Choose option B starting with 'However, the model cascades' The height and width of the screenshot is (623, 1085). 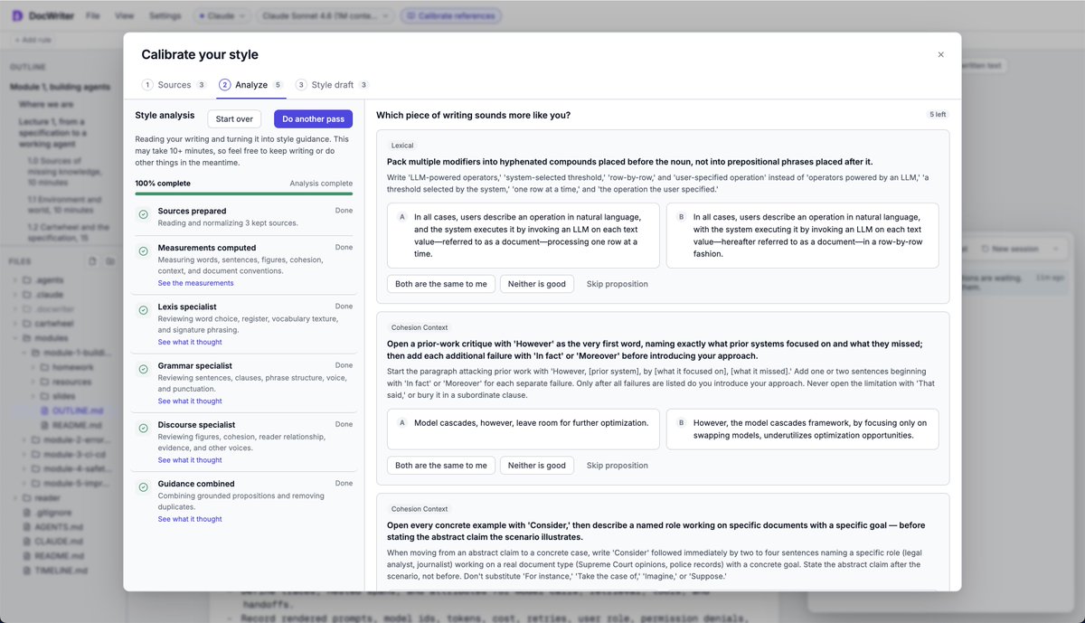point(802,429)
